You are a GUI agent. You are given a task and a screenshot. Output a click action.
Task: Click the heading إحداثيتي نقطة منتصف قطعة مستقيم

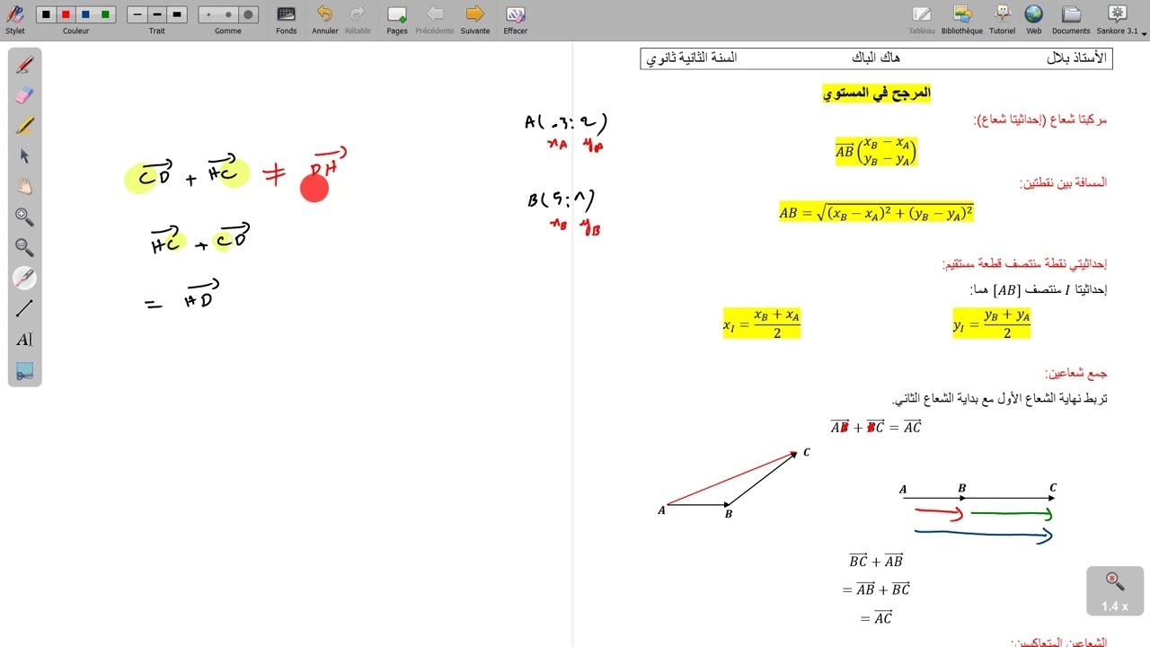coord(1024,264)
